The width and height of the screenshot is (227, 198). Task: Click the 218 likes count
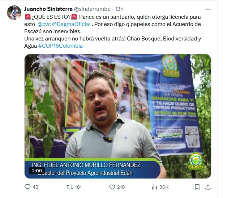click(x=121, y=187)
